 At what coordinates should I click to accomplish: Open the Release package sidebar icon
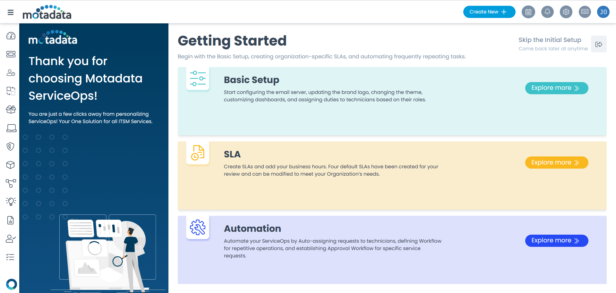point(11,109)
